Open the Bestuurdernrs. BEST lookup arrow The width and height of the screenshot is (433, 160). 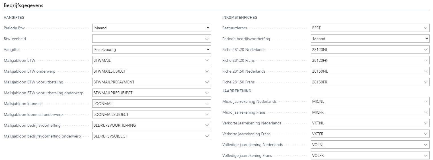(426, 28)
